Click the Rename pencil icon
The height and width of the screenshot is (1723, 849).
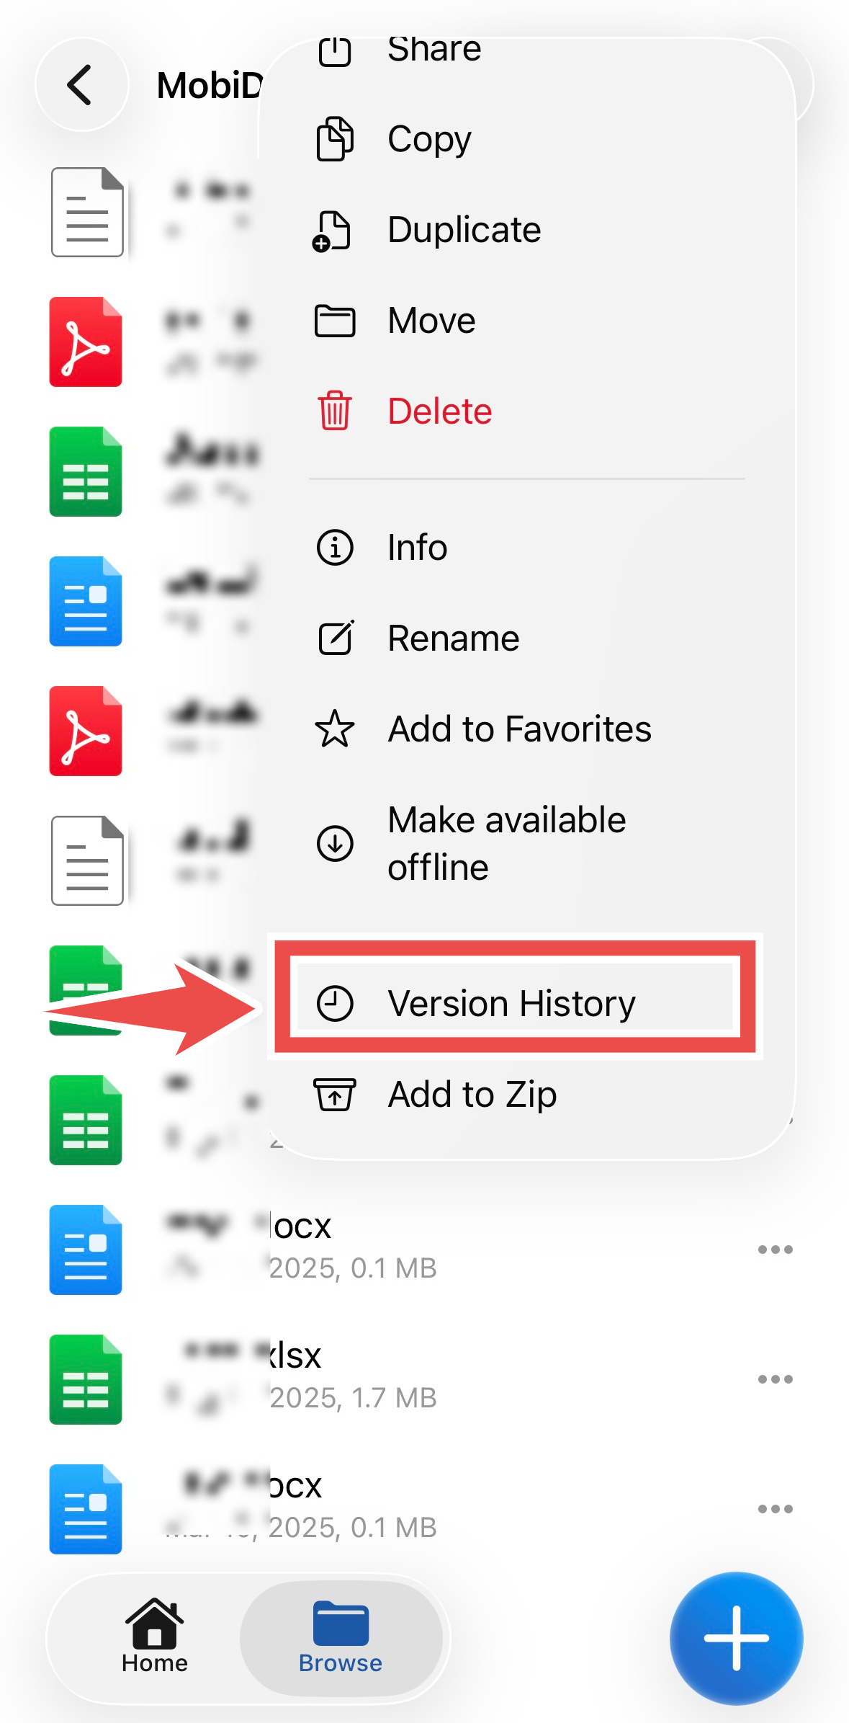pyautogui.click(x=336, y=638)
